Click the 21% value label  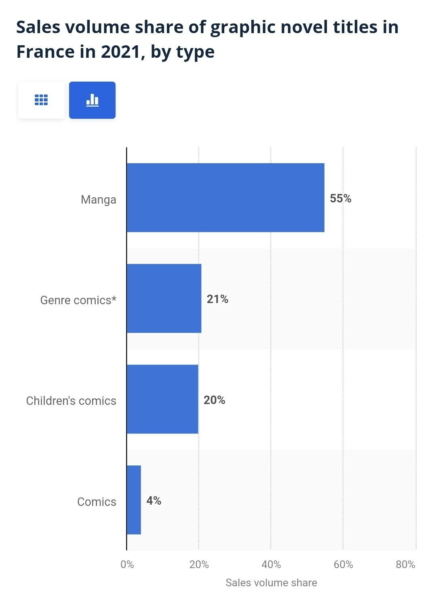click(217, 299)
